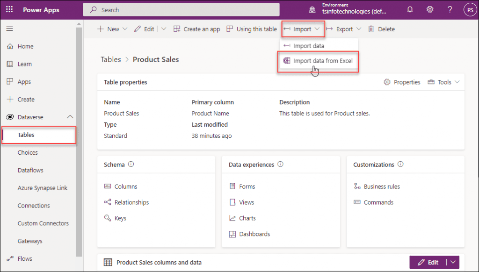Open Azure Synapse Link
Viewport: 479px width, 272px height.
(x=42, y=188)
